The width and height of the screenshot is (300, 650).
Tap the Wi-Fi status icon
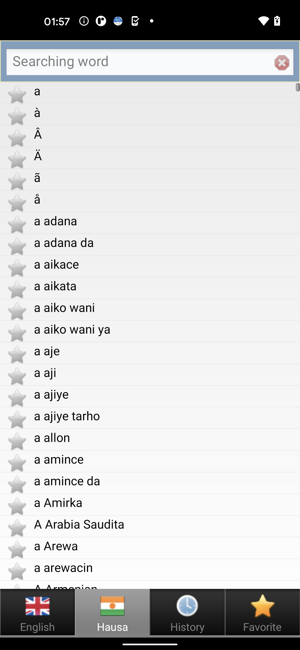point(263,21)
